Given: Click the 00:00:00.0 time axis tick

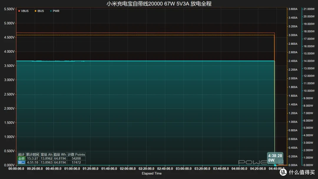Looking at the screenshot, I should coord(16,169).
